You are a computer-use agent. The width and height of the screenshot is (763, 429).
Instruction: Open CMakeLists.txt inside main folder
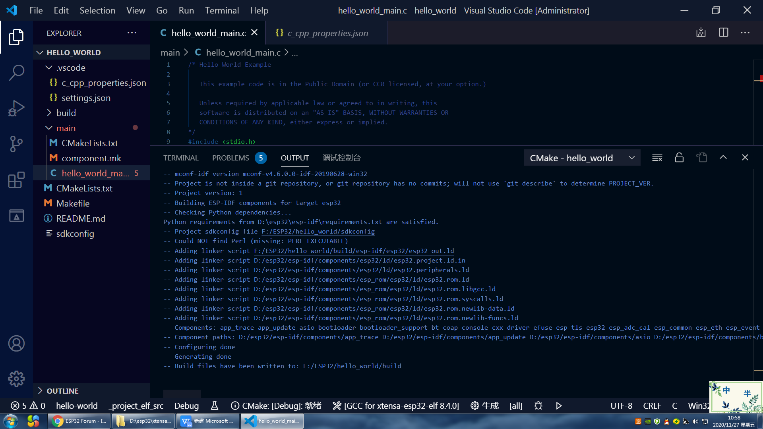click(x=91, y=143)
